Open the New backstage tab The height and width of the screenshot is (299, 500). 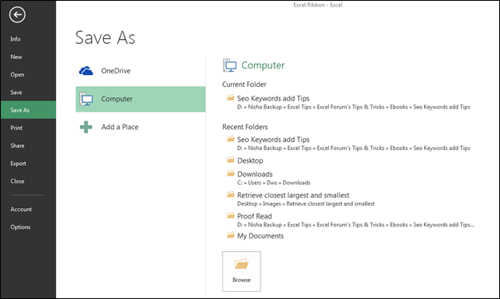[28, 57]
